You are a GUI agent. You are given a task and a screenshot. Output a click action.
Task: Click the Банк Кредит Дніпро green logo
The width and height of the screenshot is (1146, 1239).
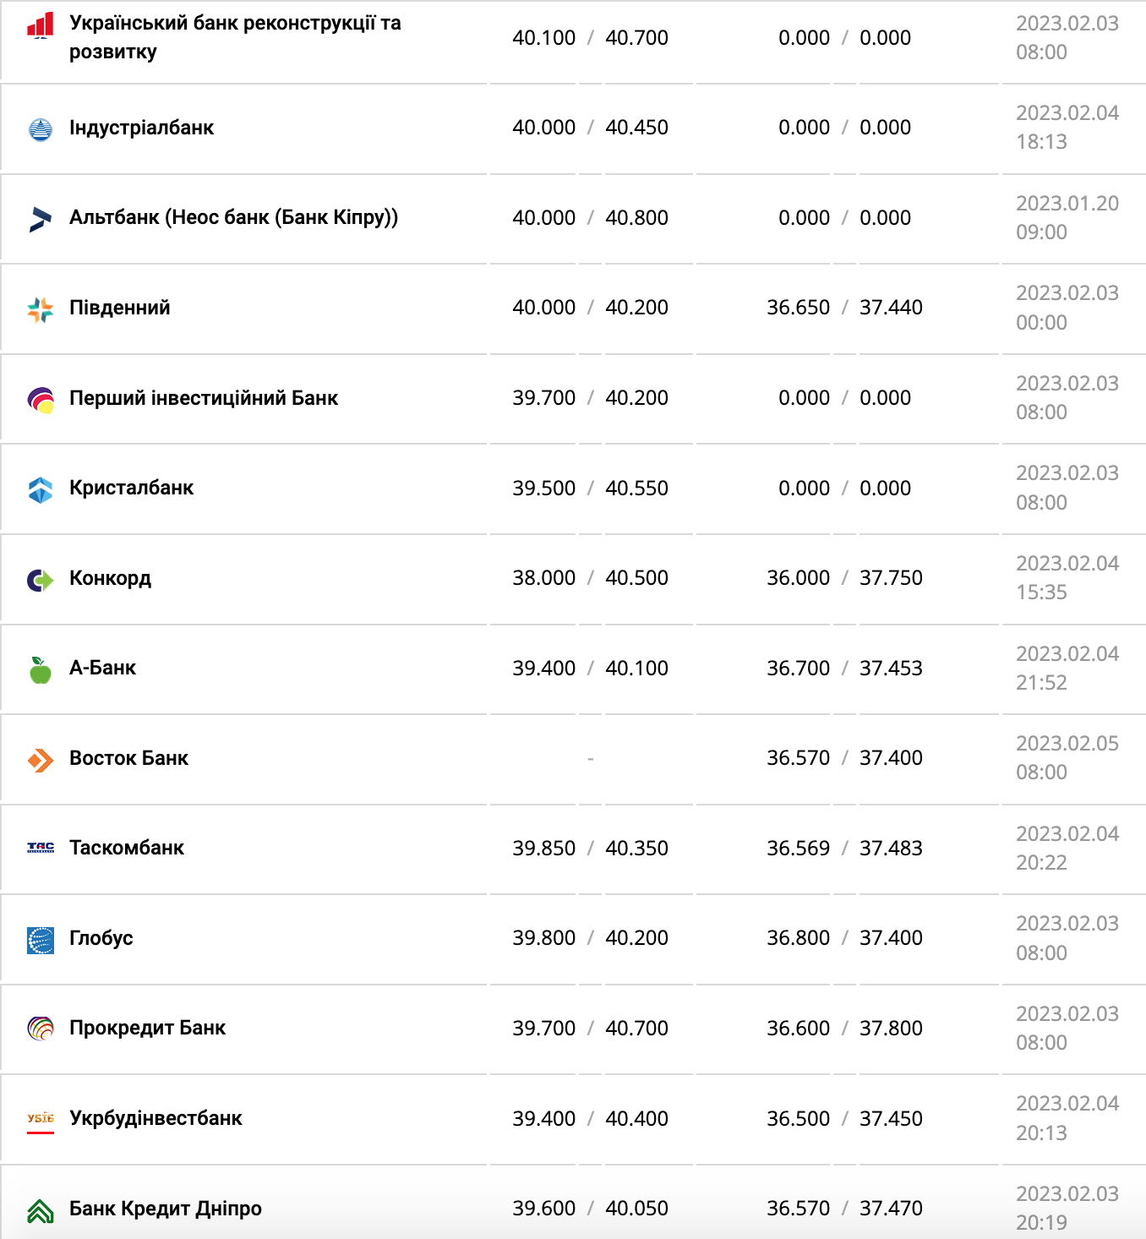click(x=41, y=1211)
